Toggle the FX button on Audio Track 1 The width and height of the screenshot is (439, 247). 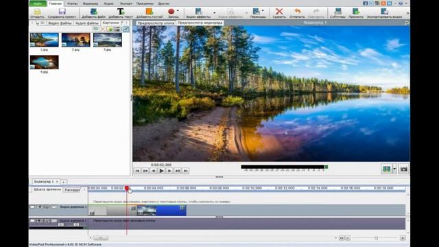[x=47, y=221]
